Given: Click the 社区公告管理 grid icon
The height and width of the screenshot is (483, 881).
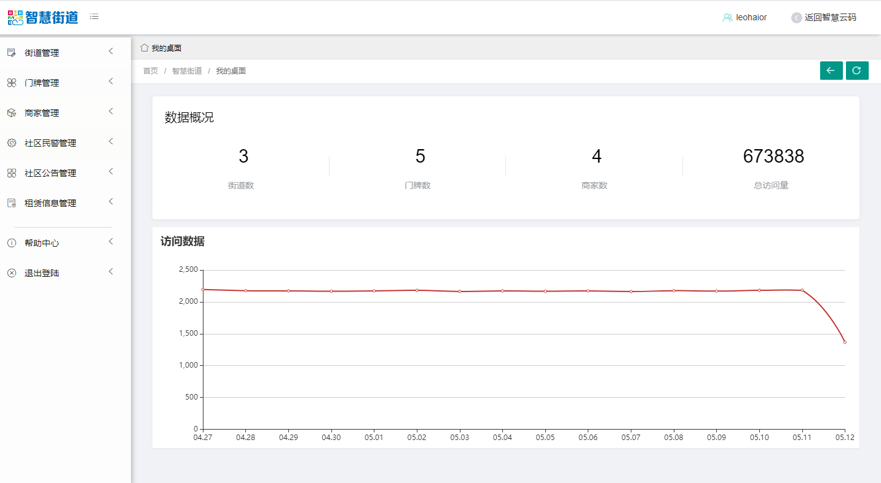Looking at the screenshot, I should click(x=11, y=173).
